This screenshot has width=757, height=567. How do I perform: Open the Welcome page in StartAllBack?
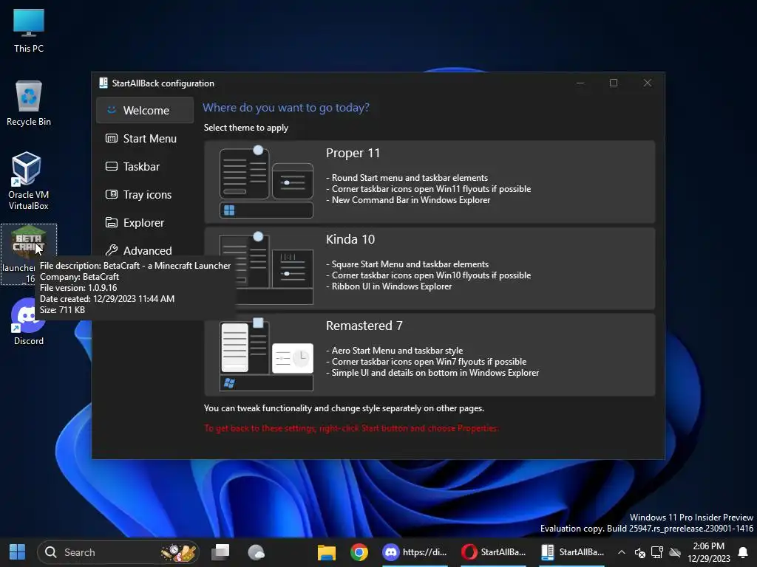(145, 111)
